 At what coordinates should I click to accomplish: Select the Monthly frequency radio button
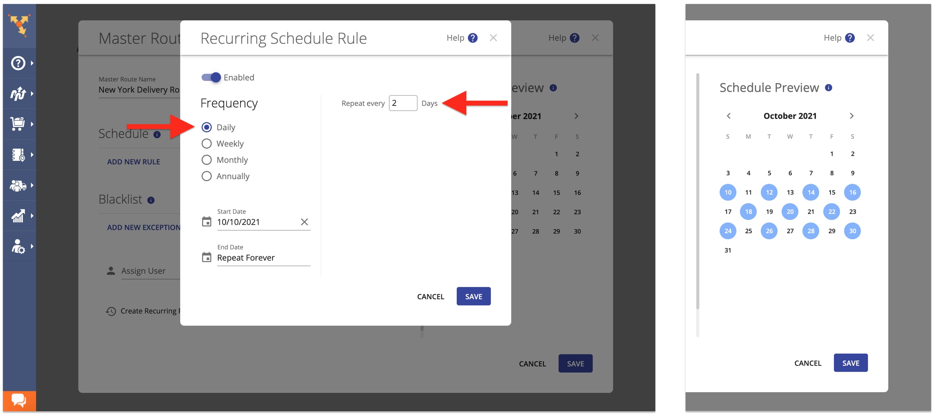(207, 159)
